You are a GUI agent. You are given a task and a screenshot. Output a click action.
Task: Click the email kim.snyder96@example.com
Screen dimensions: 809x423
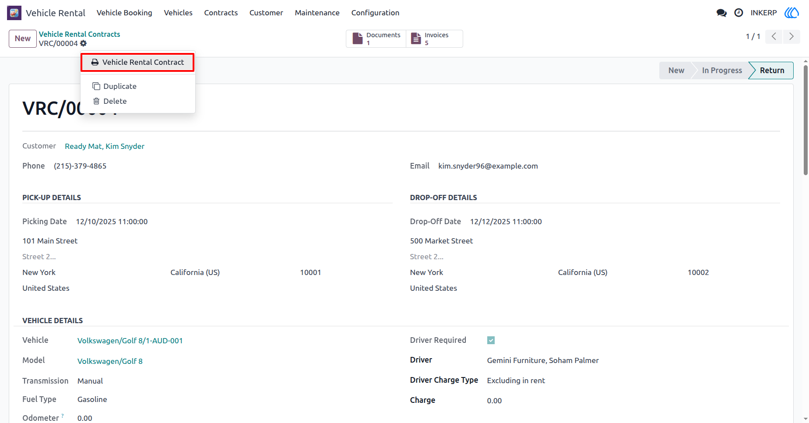pyautogui.click(x=488, y=166)
